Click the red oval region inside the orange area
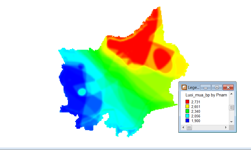 click(x=162, y=59)
